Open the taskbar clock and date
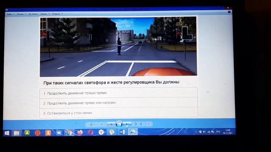 click(228, 132)
